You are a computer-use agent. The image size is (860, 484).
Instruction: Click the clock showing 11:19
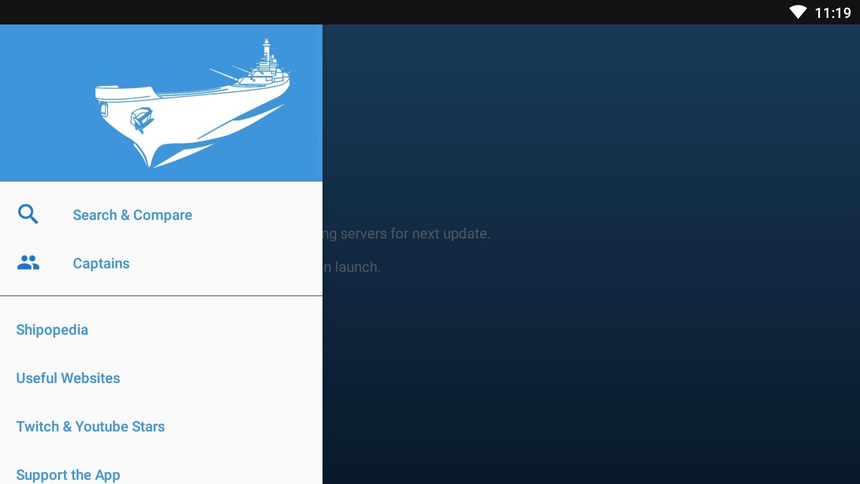[x=833, y=13]
